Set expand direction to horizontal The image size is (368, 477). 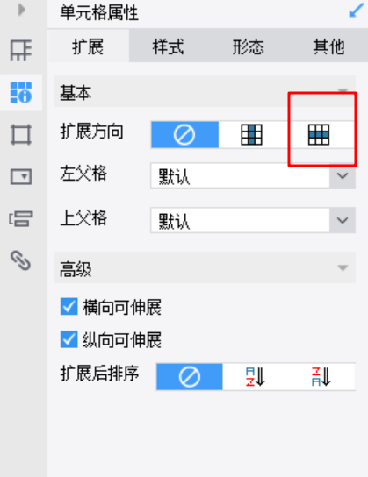click(319, 134)
